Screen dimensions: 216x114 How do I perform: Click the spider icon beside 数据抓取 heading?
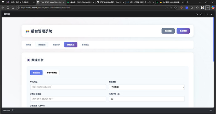[28, 60]
